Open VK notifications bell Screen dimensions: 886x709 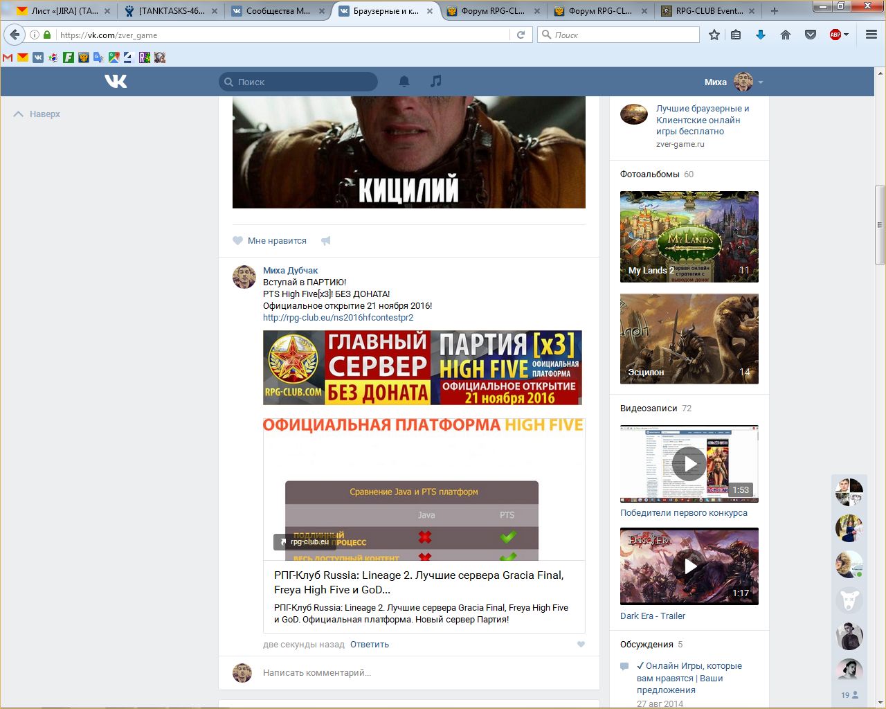(404, 82)
